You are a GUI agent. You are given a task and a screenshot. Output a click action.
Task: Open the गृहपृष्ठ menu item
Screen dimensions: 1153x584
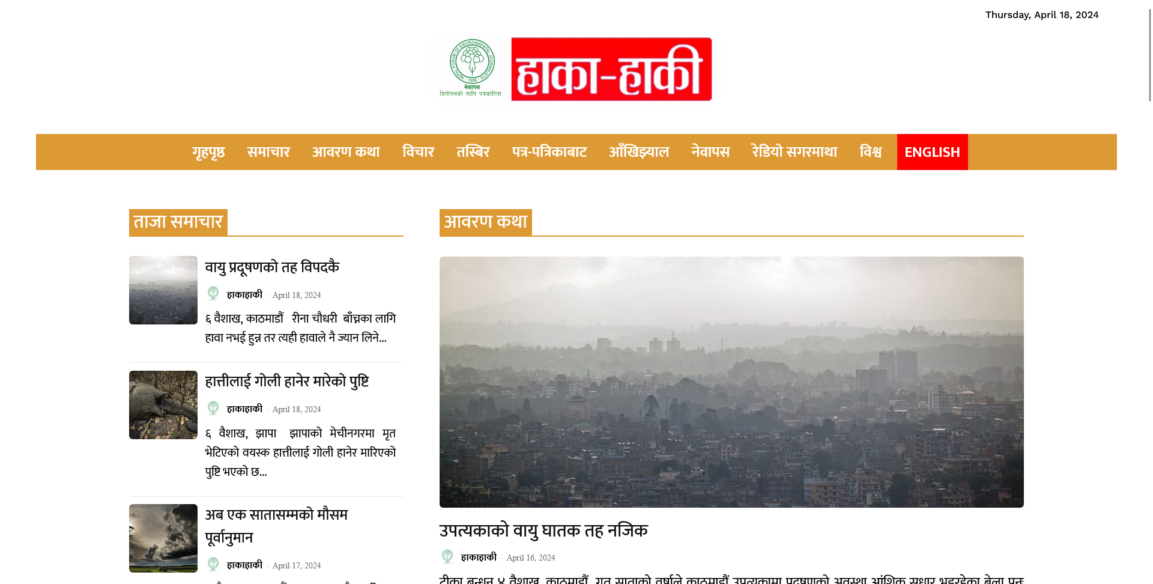pyautogui.click(x=208, y=152)
